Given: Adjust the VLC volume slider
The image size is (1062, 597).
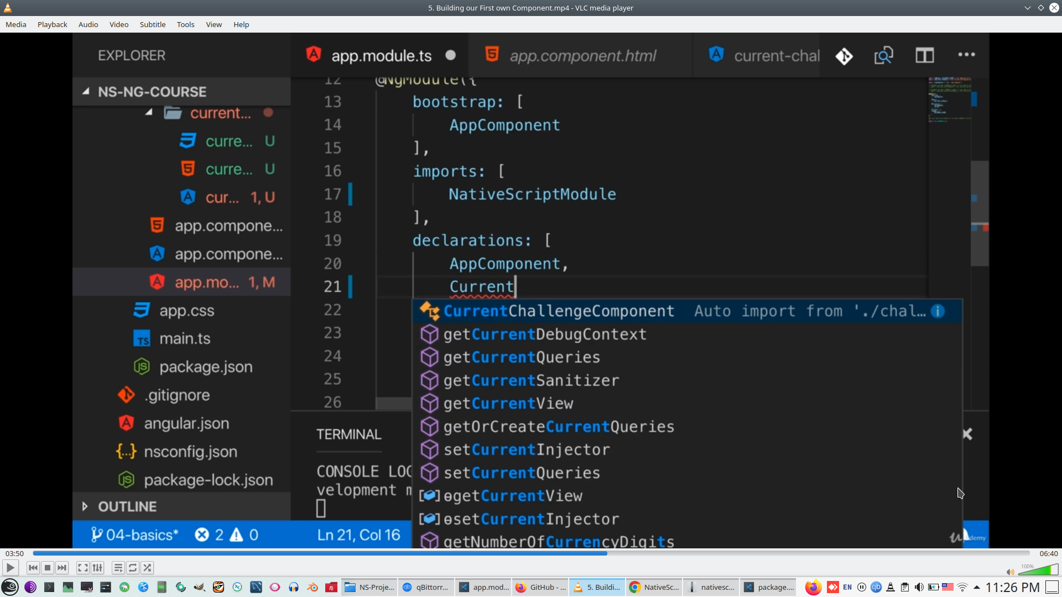Looking at the screenshot, I should point(1038,570).
